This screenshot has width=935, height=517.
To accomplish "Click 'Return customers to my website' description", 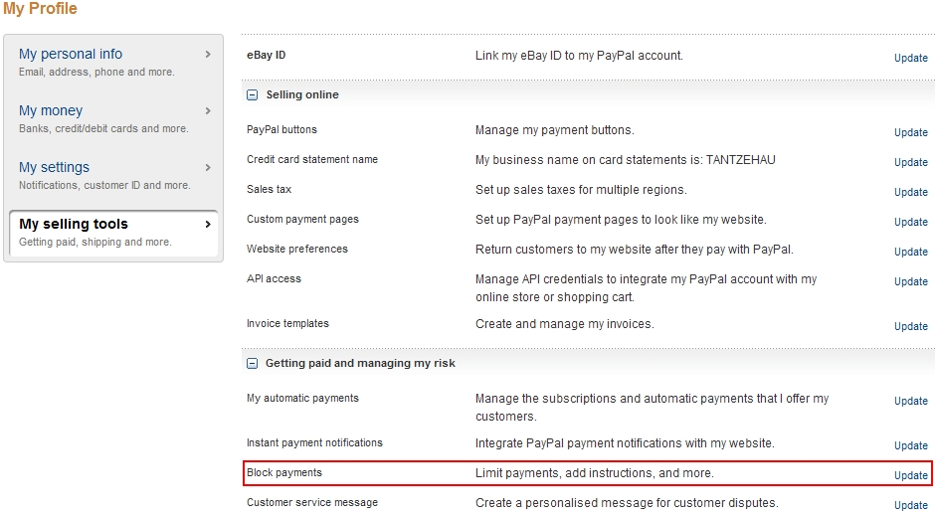I will [634, 250].
